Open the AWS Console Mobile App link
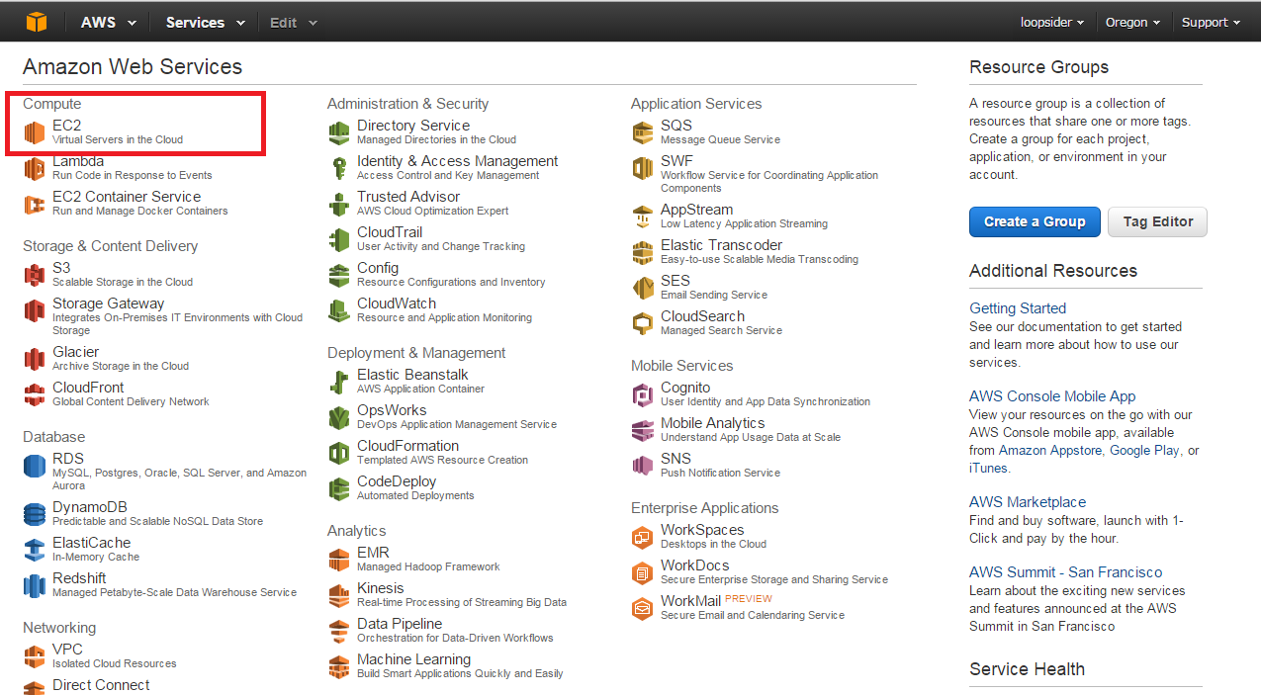 [x=1052, y=396]
